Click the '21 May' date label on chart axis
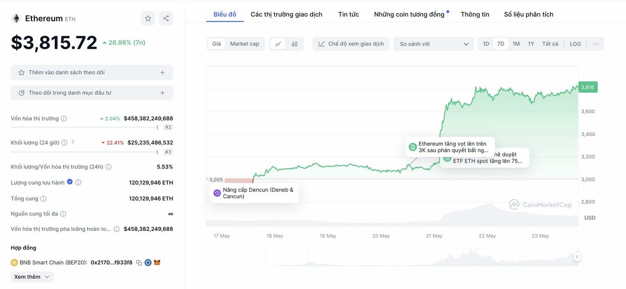This screenshot has height=289, width=626. click(x=434, y=236)
